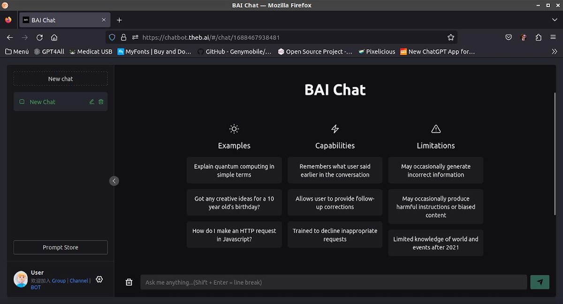Click the lightning Capabilities icon
Screen dimensions: 563x304
[335, 129]
